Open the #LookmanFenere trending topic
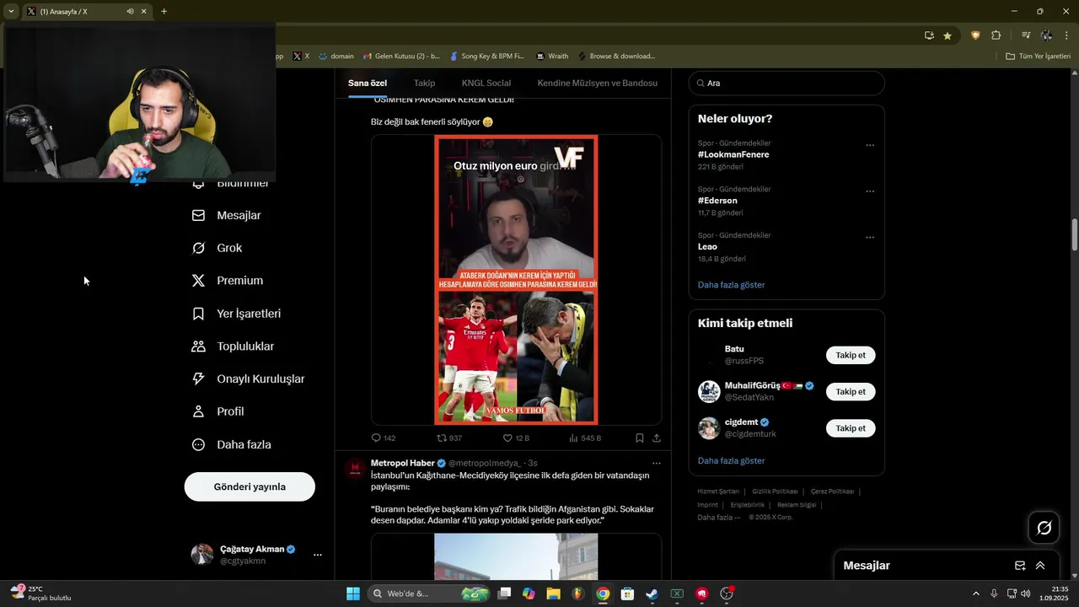 (733, 155)
